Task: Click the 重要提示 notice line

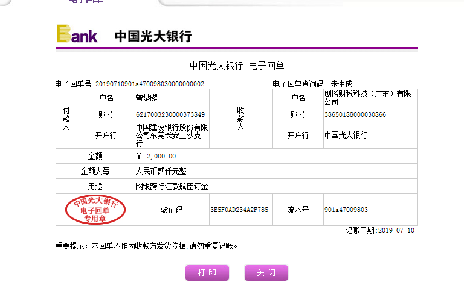Action: tap(146, 246)
